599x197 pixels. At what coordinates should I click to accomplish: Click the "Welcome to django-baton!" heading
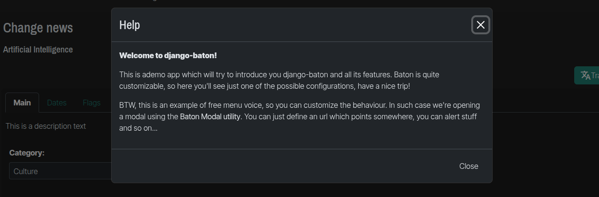pyautogui.click(x=168, y=55)
